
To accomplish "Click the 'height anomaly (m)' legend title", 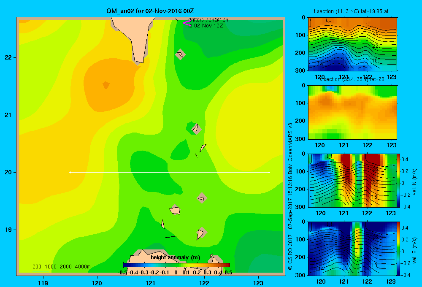I will [176, 257].
